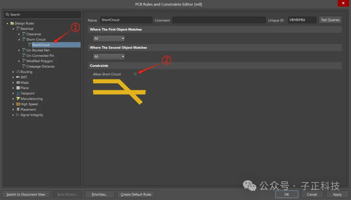Screen dimensions: 351x200
Task: Expand the Modified Polygon tree node
Action: pyautogui.click(x=19, y=61)
